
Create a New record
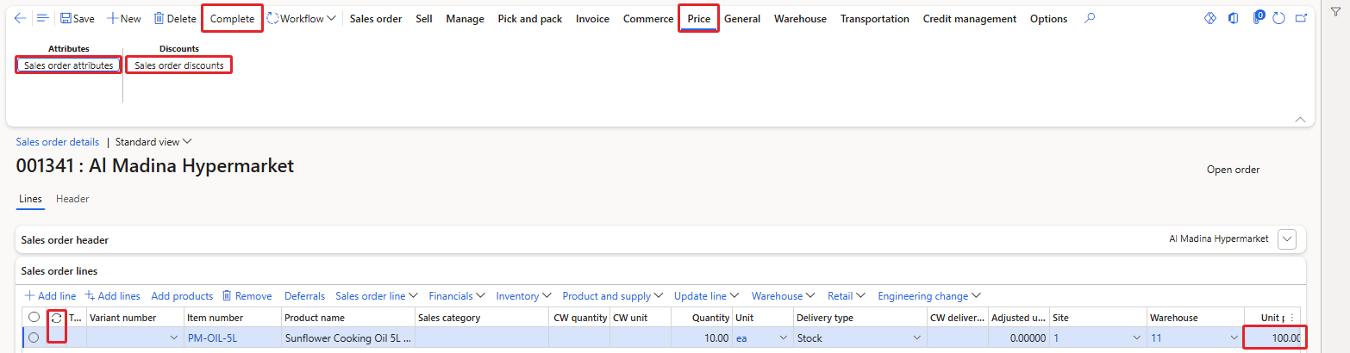(124, 18)
